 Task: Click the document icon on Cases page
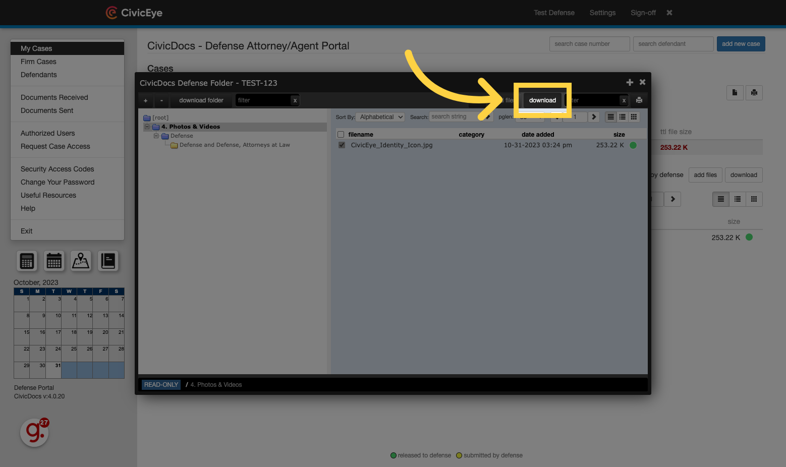[x=735, y=92]
